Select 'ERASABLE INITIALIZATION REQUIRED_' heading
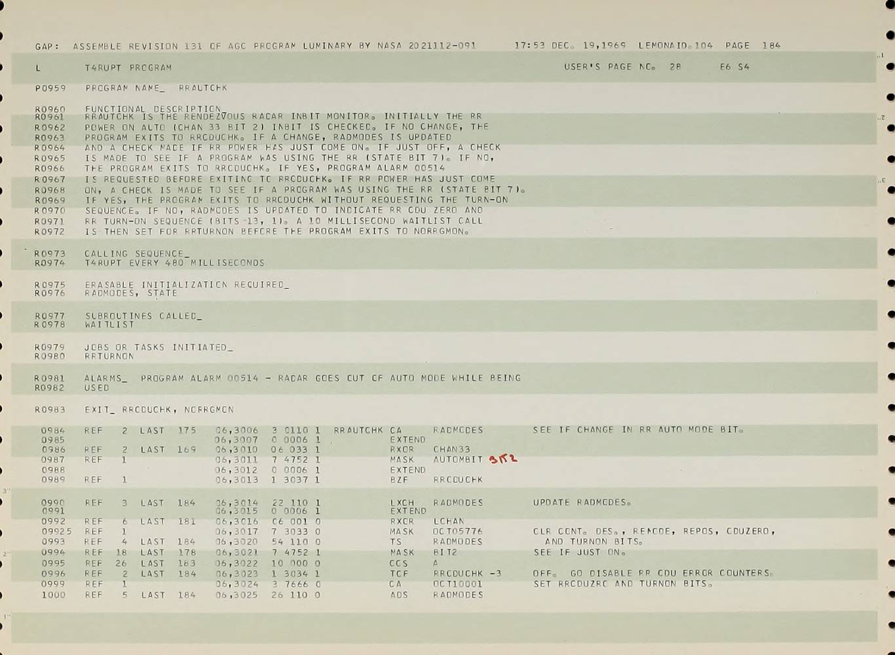 [187, 285]
